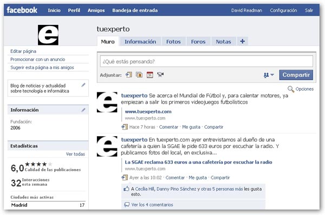Attach an event to the post

(x=150, y=75)
